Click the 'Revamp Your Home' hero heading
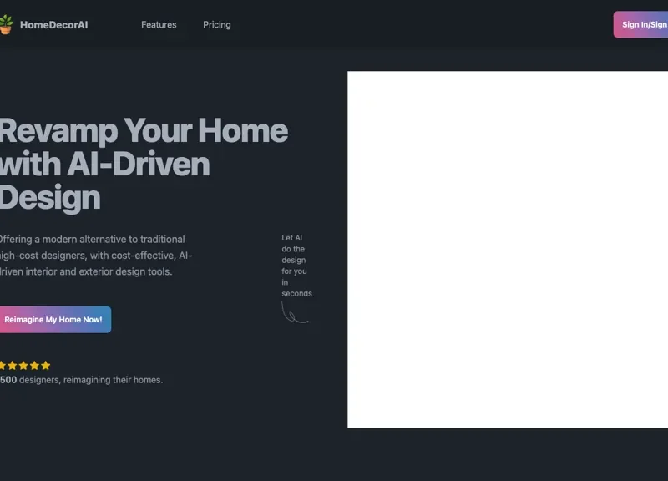 coord(142,164)
